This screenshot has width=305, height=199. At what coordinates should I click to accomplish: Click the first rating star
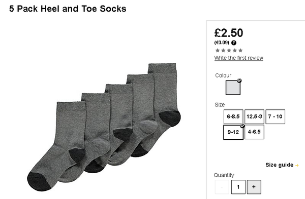click(218, 50)
